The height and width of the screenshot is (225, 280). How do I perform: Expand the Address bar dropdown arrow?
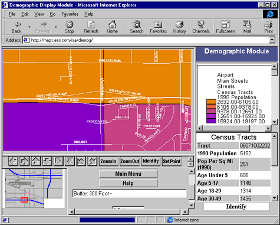click(272, 40)
